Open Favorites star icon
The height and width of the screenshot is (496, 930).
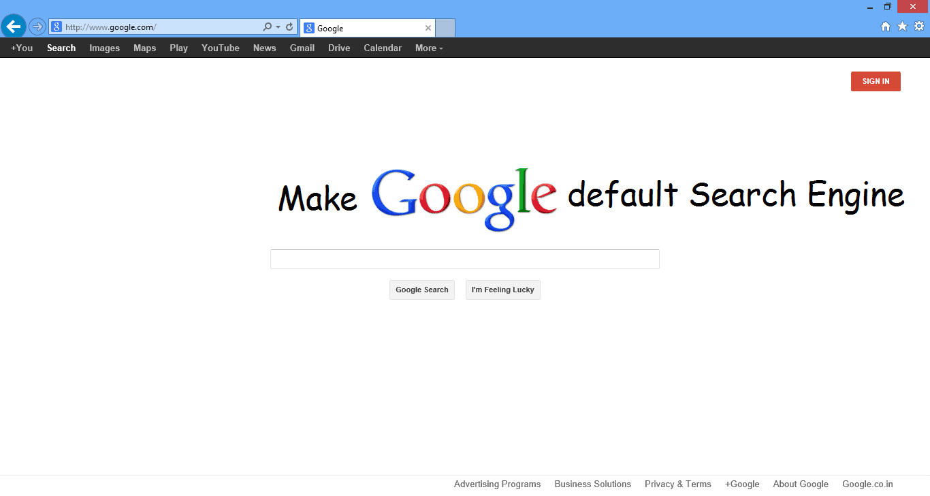(902, 27)
